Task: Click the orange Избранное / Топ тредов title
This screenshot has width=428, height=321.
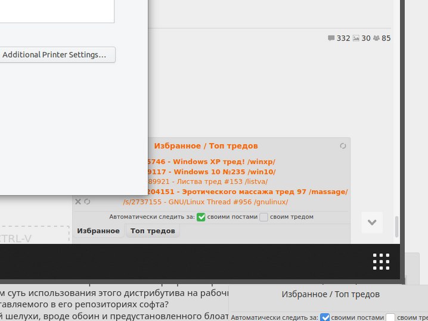Action: point(206,146)
